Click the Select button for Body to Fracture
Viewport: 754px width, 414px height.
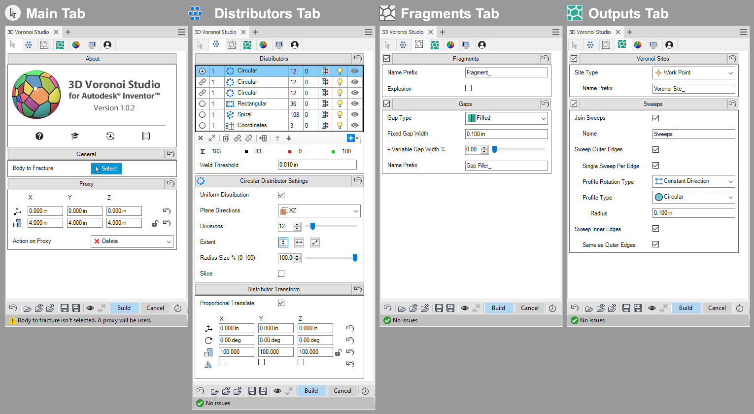(x=106, y=169)
